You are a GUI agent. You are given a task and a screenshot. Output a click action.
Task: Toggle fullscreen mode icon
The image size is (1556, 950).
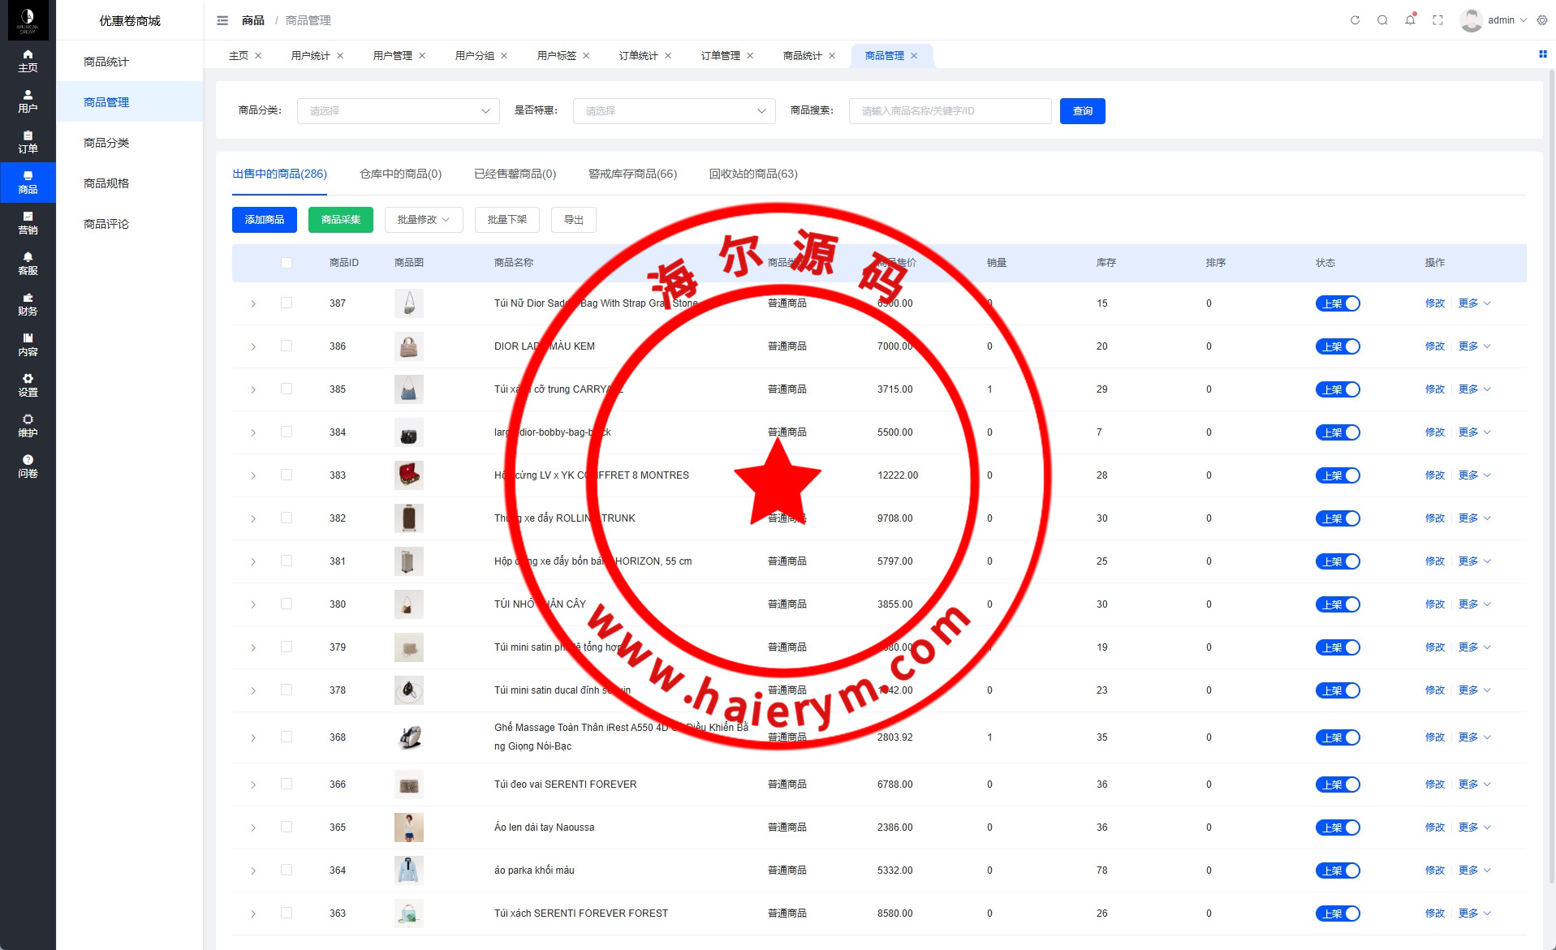coord(1437,20)
